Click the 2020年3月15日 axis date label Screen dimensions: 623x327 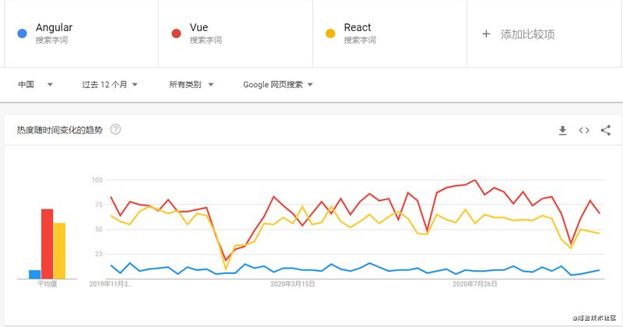point(293,284)
